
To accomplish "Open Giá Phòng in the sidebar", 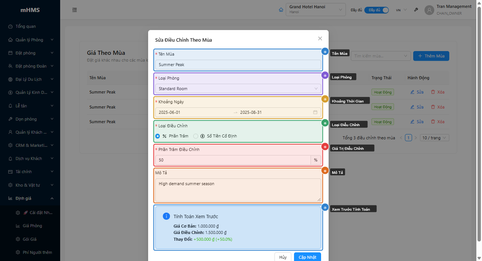I will (32, 226).
